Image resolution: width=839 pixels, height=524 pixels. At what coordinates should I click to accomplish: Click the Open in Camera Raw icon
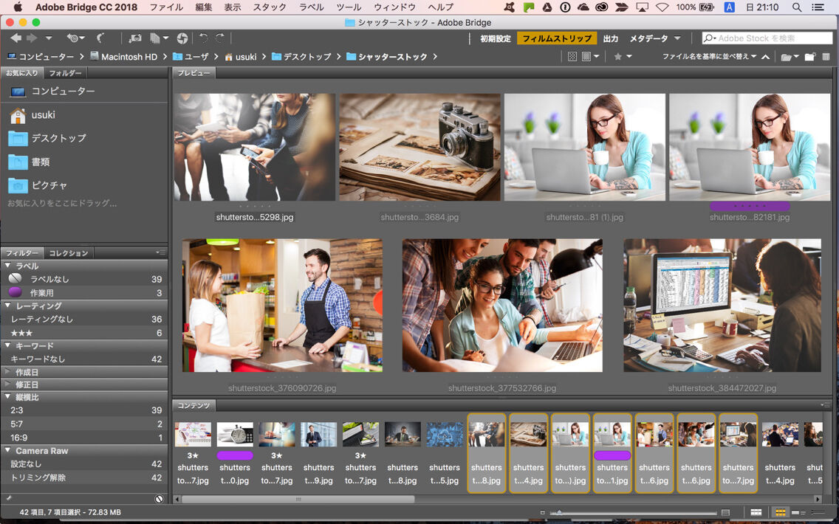tap(182, 38)
